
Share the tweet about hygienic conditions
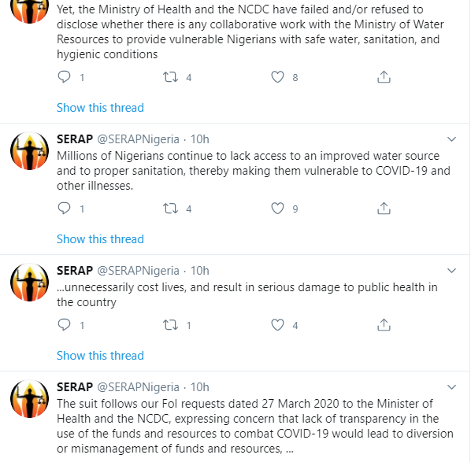click(384, 77)
